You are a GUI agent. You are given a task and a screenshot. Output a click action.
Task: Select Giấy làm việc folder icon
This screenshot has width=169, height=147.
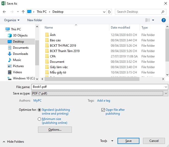(x=47, y=67)
